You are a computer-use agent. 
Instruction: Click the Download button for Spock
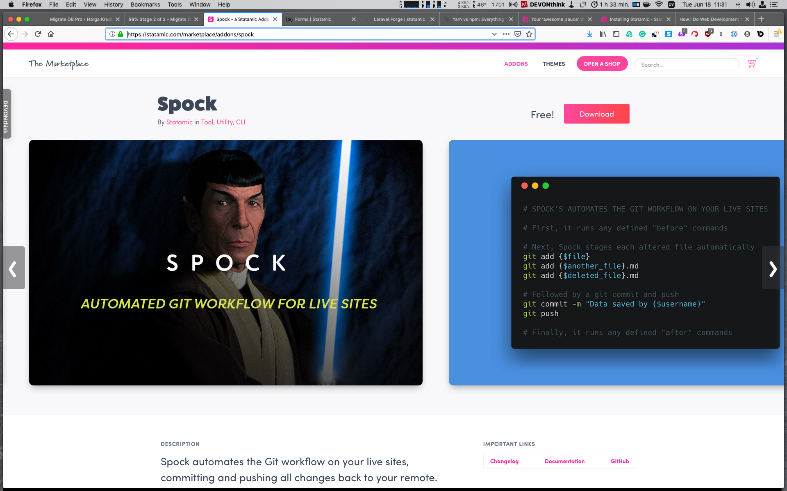596,114
